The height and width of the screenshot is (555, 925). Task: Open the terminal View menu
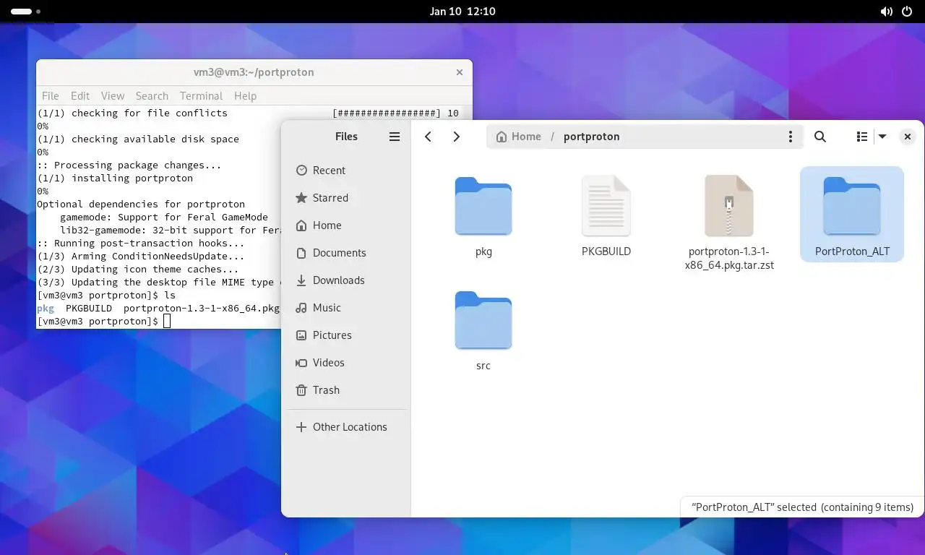pos(113,96)
